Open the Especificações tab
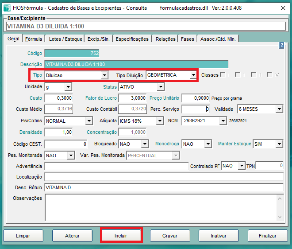This screenshot has width=292, height=249. (x=132, y=39)
